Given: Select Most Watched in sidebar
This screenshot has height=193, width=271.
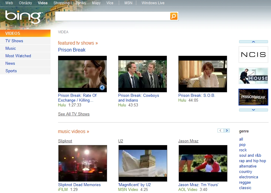Looking at the screenshot, I should pyautogui.click(x=25, y=56).
